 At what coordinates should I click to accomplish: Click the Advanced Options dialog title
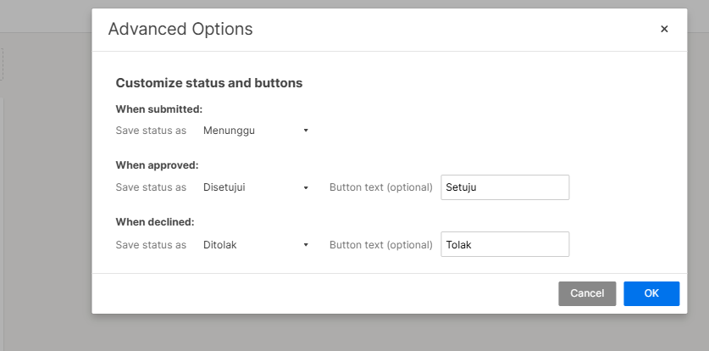click(180, 29)
